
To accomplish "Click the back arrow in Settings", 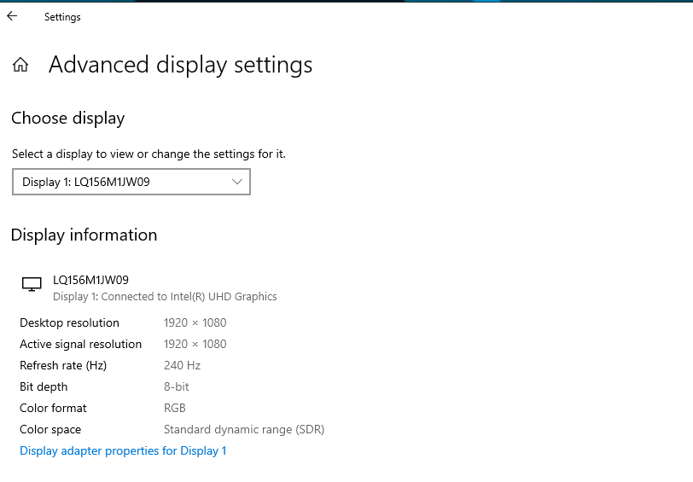I will [x=12, y=16].
